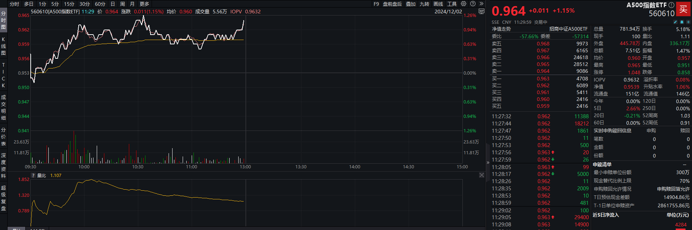Click the info icon beside A500指数ETF
The height and width of the screenshot is (230, 692).
pos(671,5)
